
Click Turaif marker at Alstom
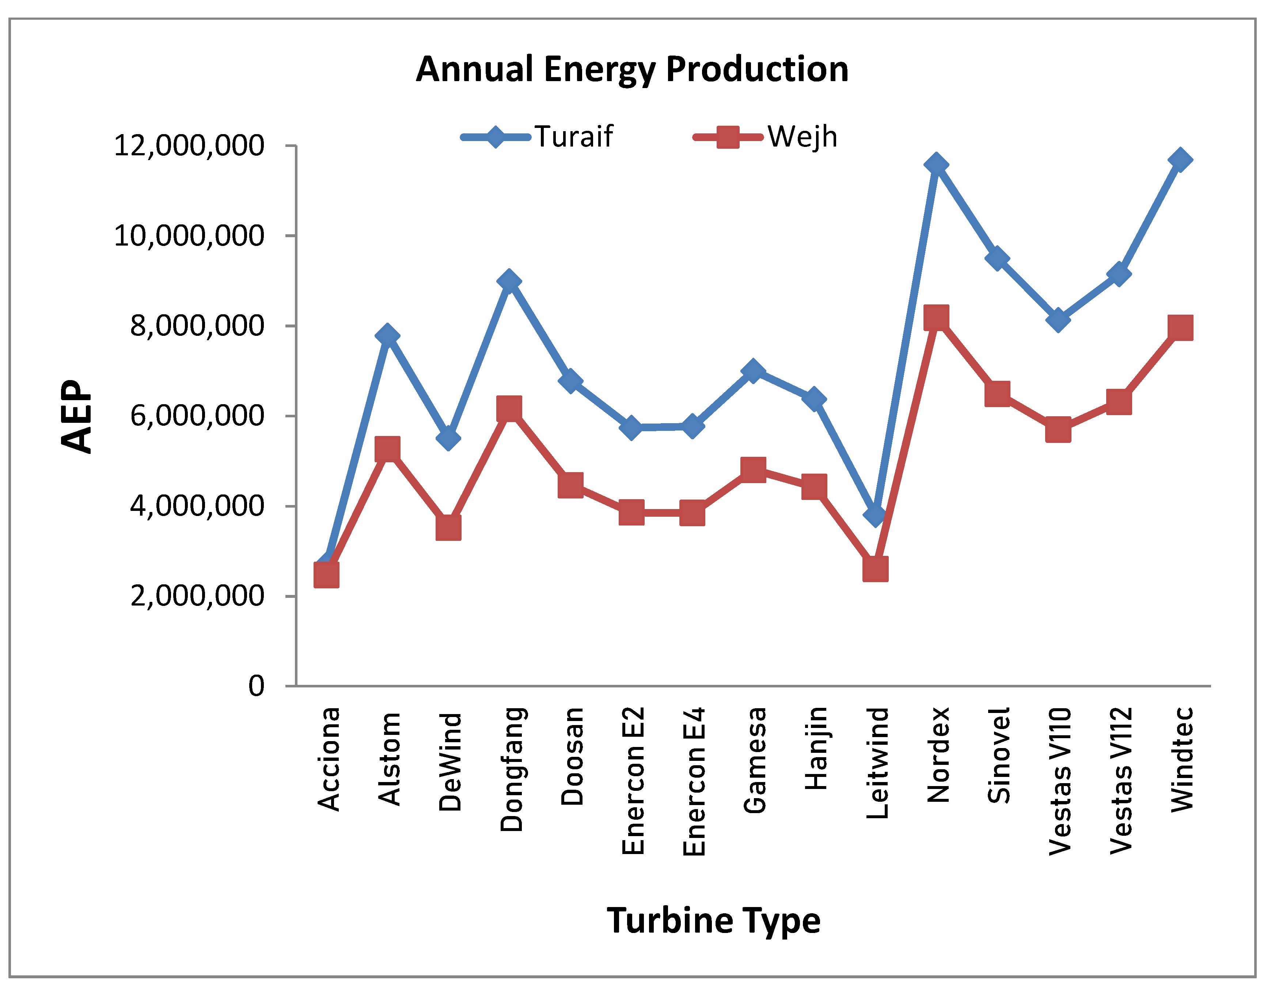click(388, 336)
